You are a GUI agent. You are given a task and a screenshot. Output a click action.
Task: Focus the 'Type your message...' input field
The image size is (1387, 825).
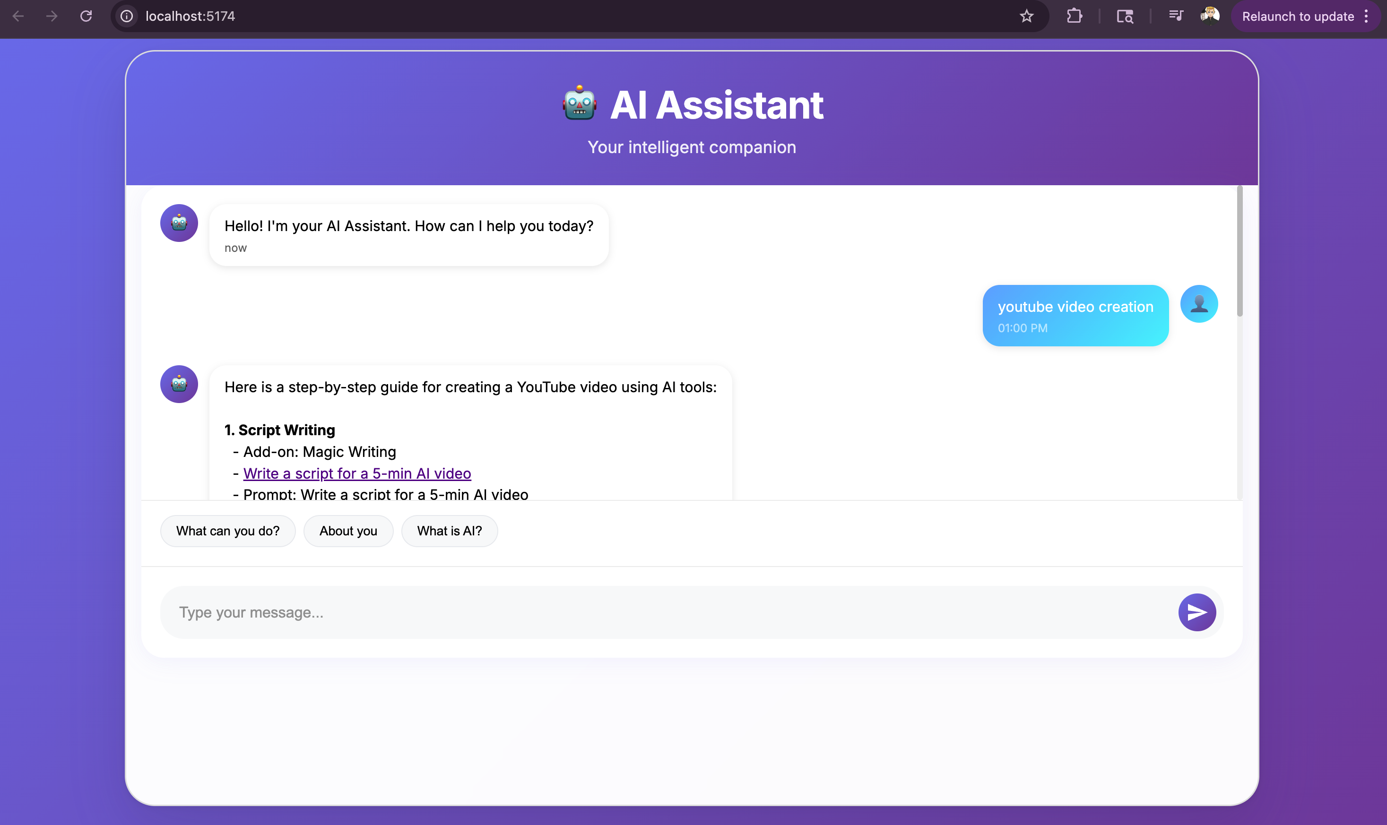[667, 612]
